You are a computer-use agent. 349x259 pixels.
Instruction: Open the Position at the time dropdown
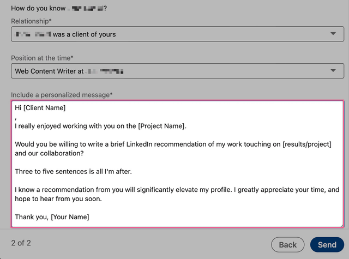pos(174,71)
